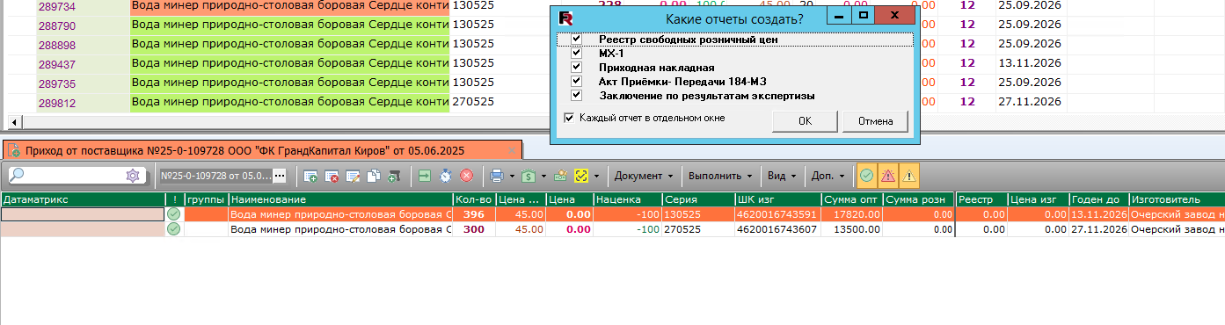Click the edit row pencil icon
1225x325 pixels.
[x=353, y=176]
